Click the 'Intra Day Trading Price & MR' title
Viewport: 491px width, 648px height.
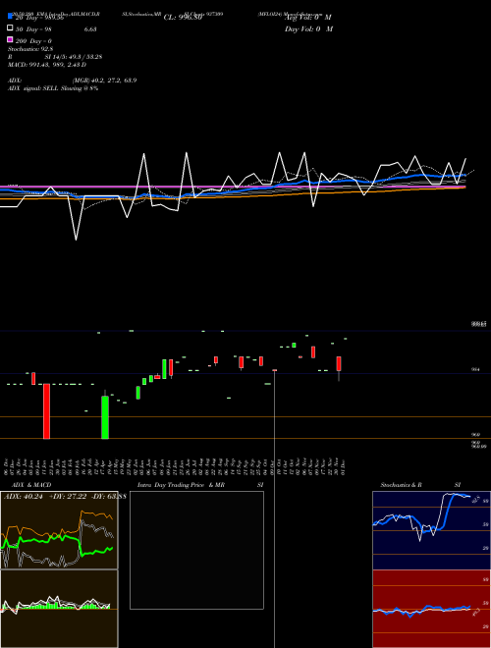click(x=181, y=485)
